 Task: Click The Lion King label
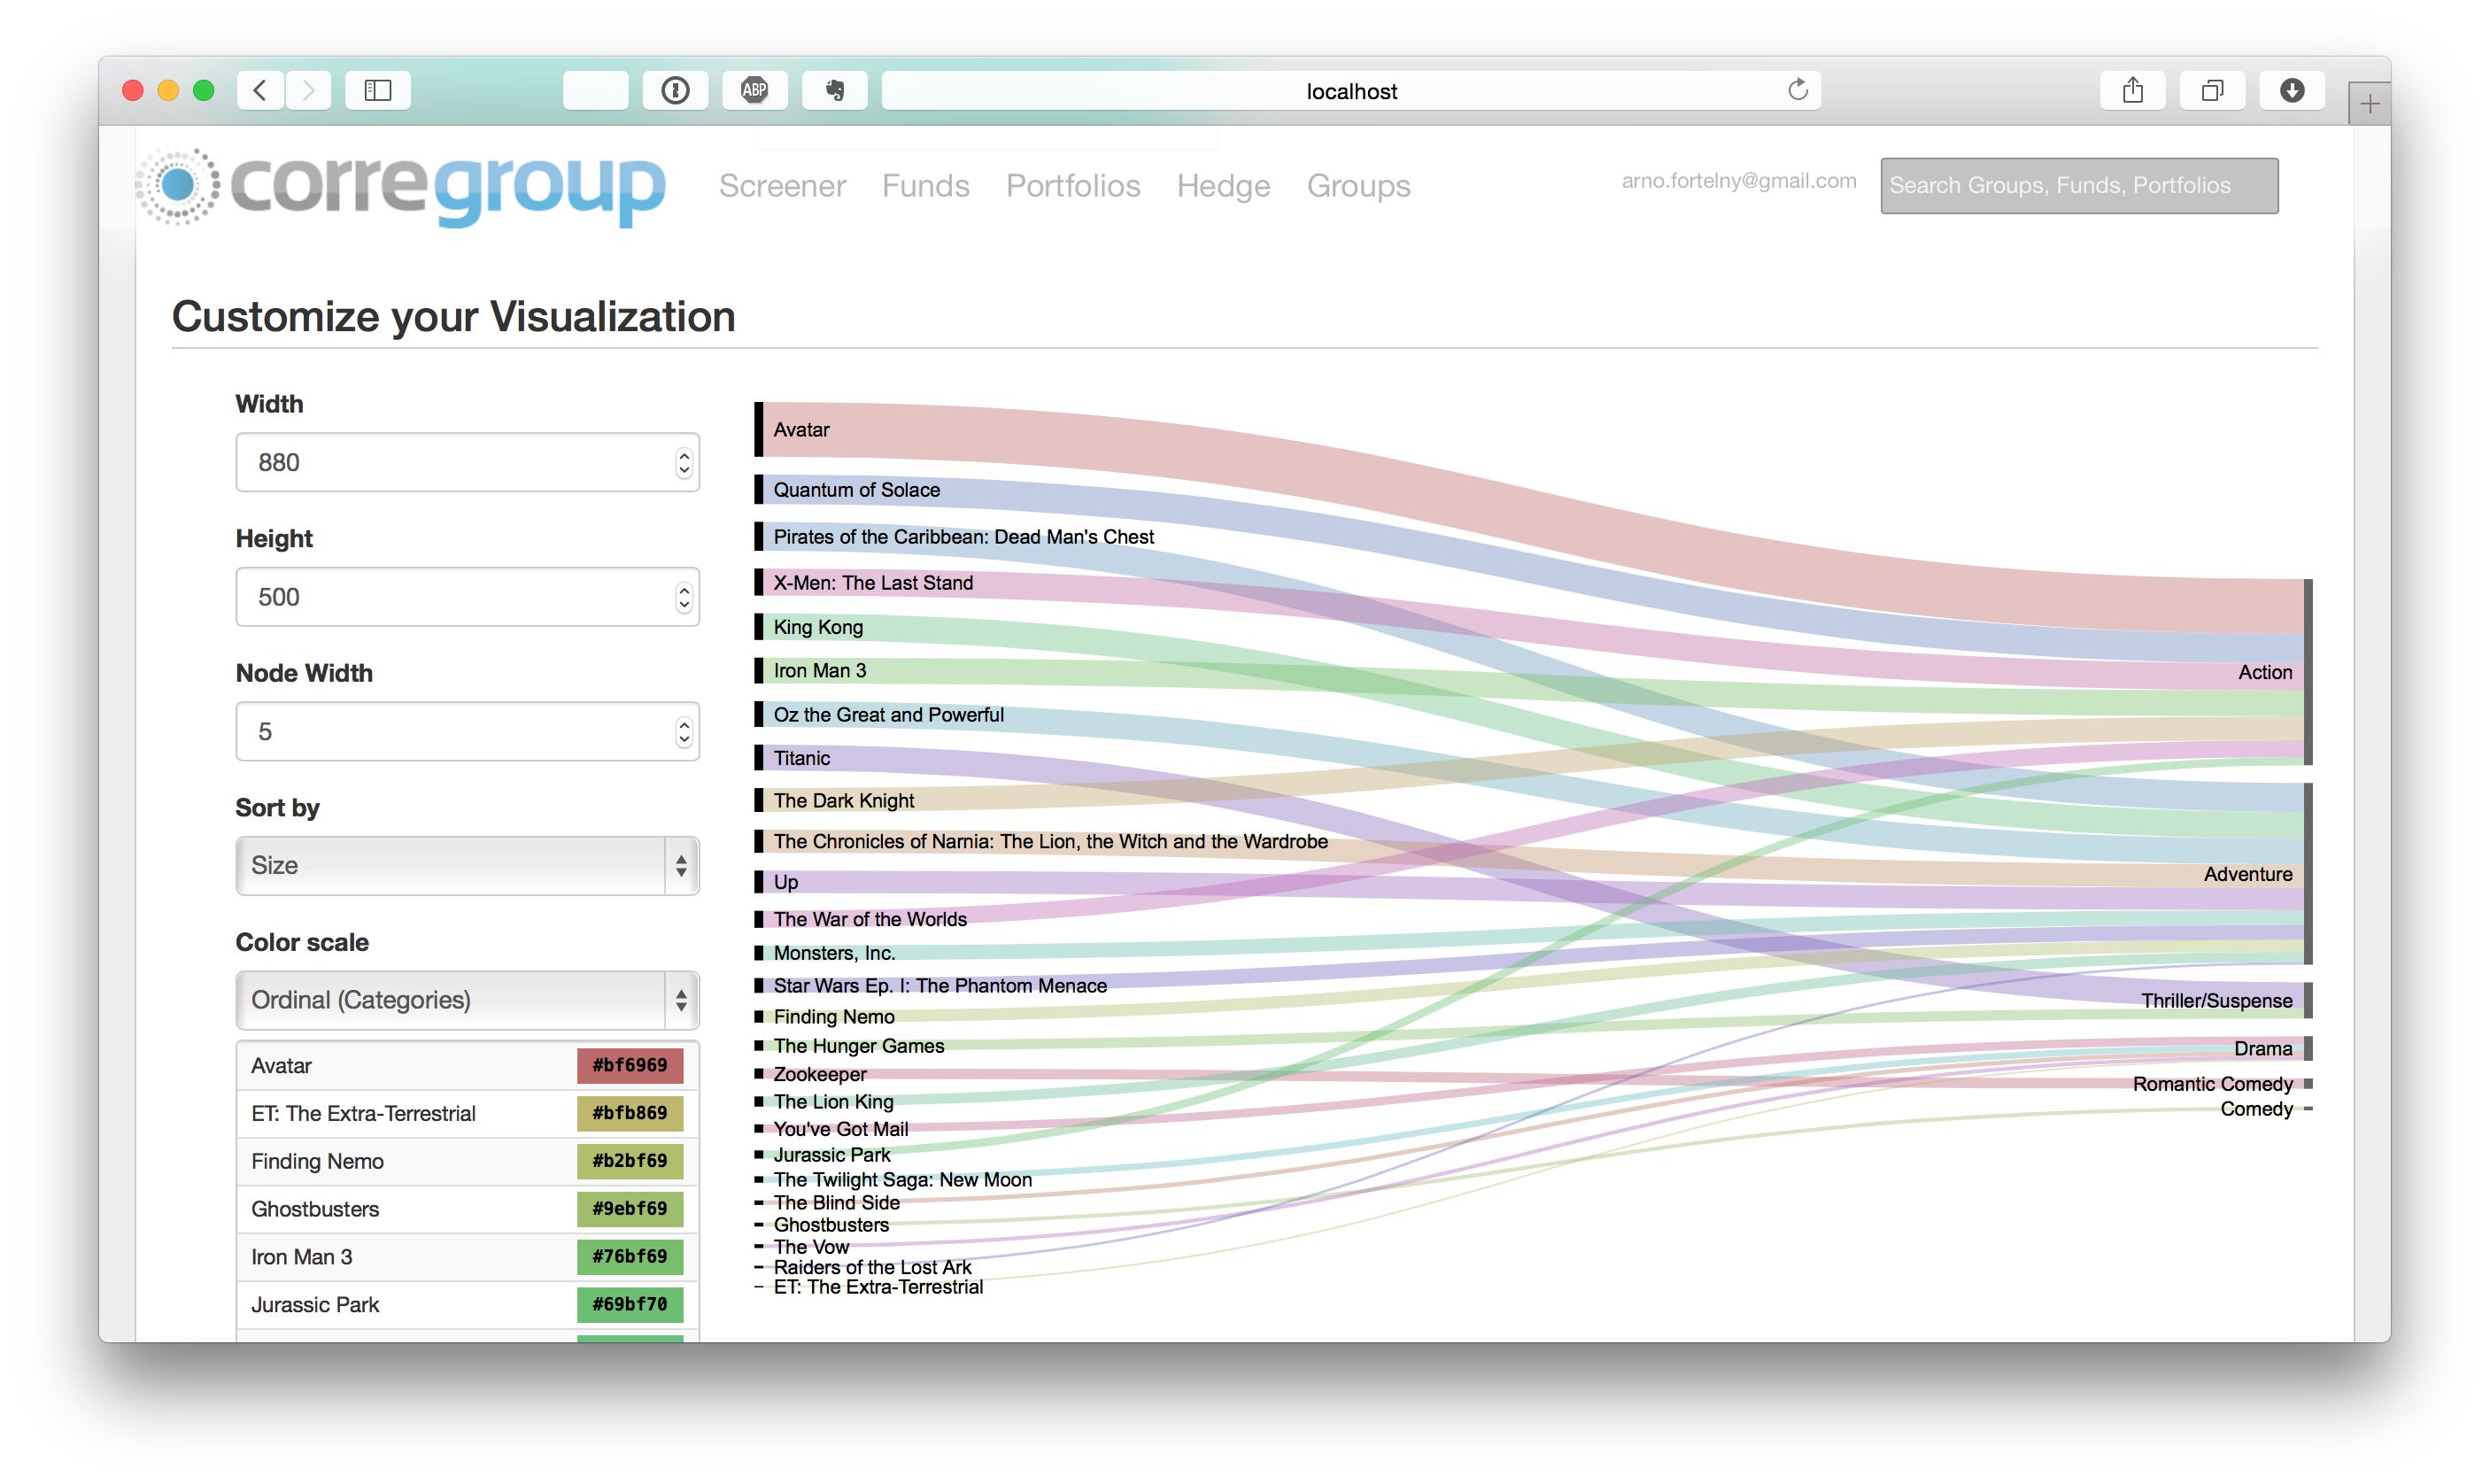pyautogui.click(x=833, y=1101)
